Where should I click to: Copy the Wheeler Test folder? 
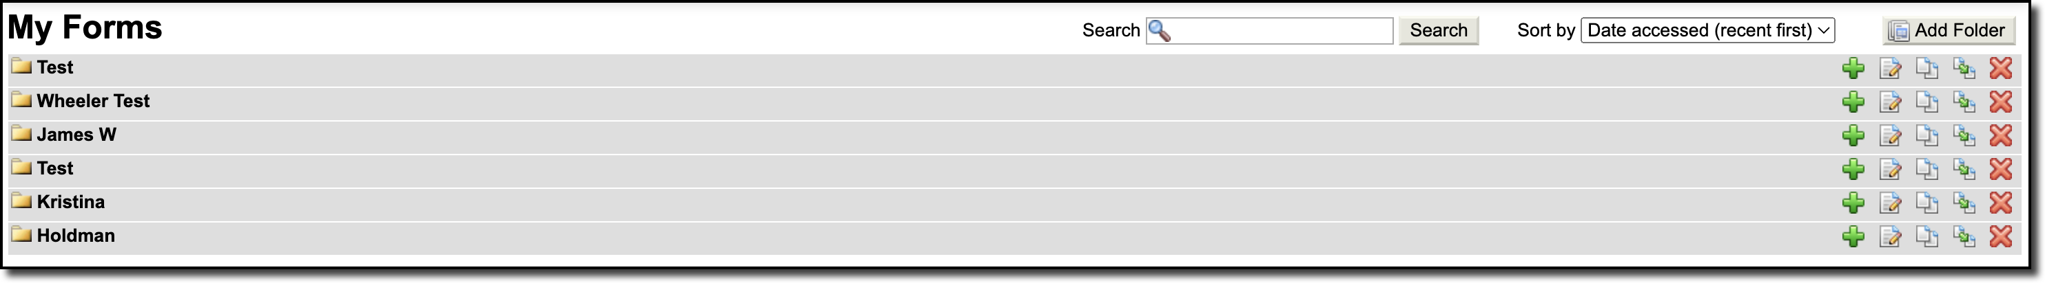(1926, 102)
